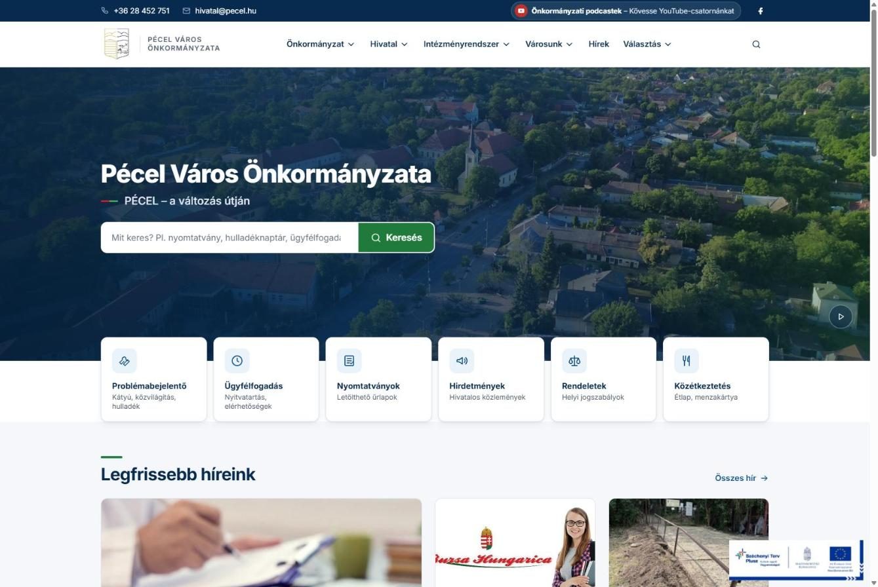
Task: Open the Ügyfélfogadás card title
Action: tap(254, 386)
